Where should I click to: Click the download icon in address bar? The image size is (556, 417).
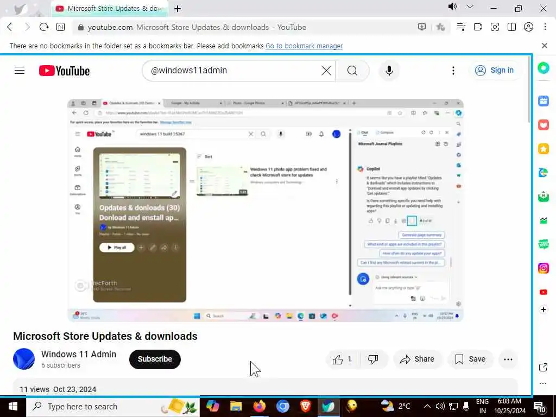(421, 27)
